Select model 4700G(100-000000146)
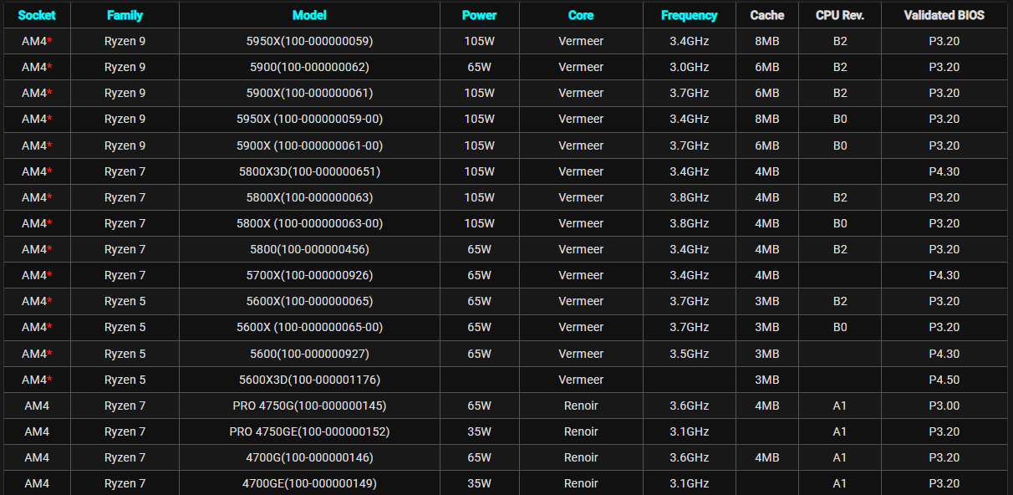The image size is (1013, 495). pyautogui.click(x=309, y=457)
